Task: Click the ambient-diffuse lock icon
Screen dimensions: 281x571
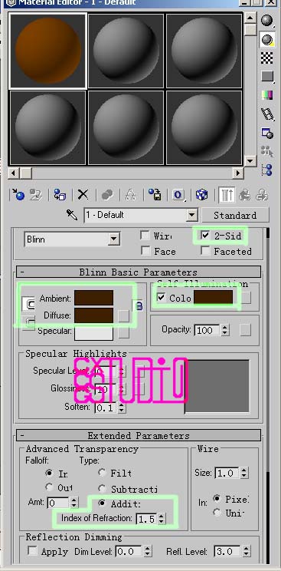Action: point(139,306)
